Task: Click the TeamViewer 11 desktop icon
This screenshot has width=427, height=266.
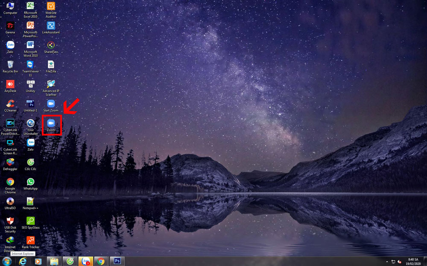Action: pyautogui.click(x=30, y=65)
